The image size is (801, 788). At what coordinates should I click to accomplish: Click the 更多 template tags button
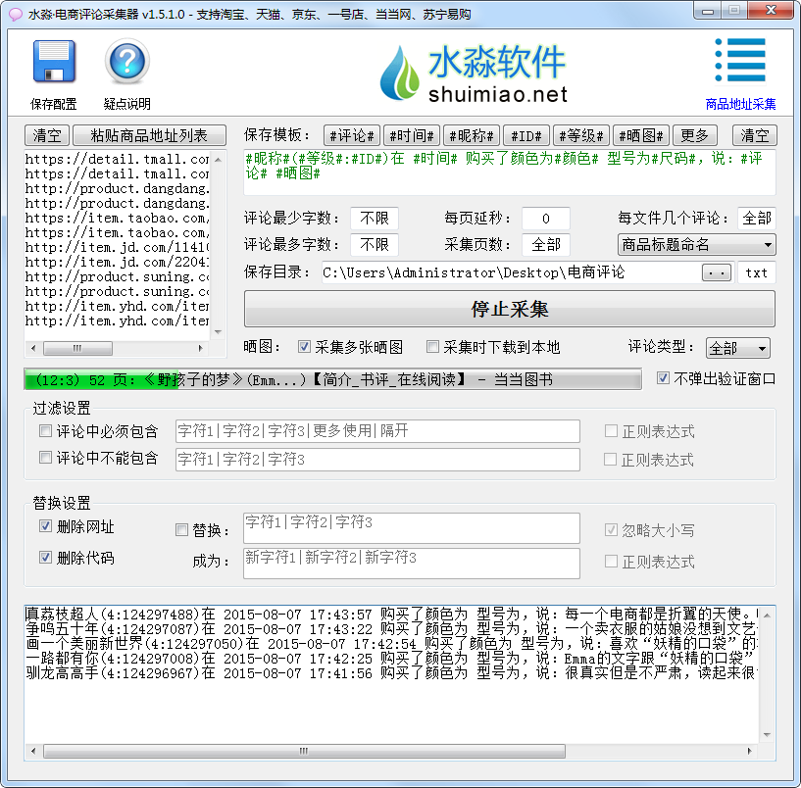694,135
